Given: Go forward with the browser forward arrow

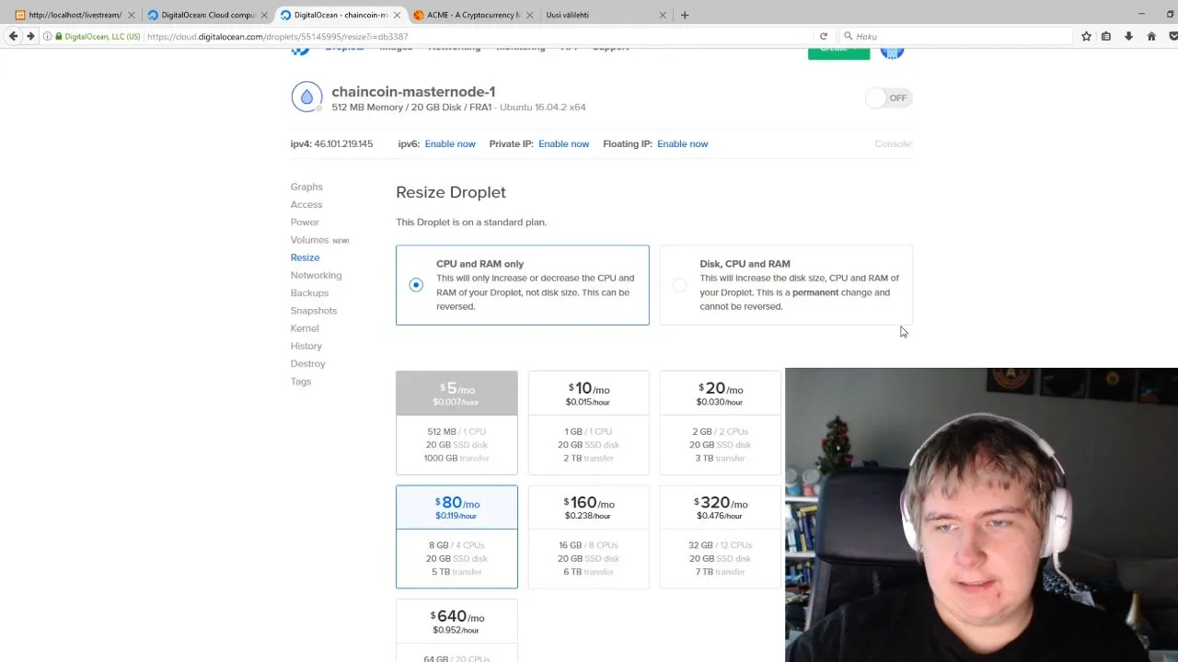Looking at the screenshot, I should [30, 36].
